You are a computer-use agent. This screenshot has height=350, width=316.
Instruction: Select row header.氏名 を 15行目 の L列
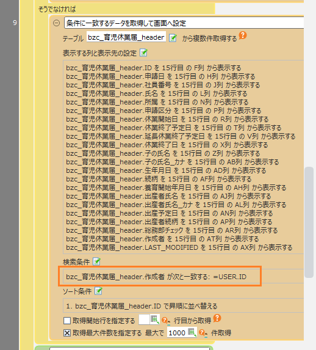pyautogui.click(x=157, y=93)
